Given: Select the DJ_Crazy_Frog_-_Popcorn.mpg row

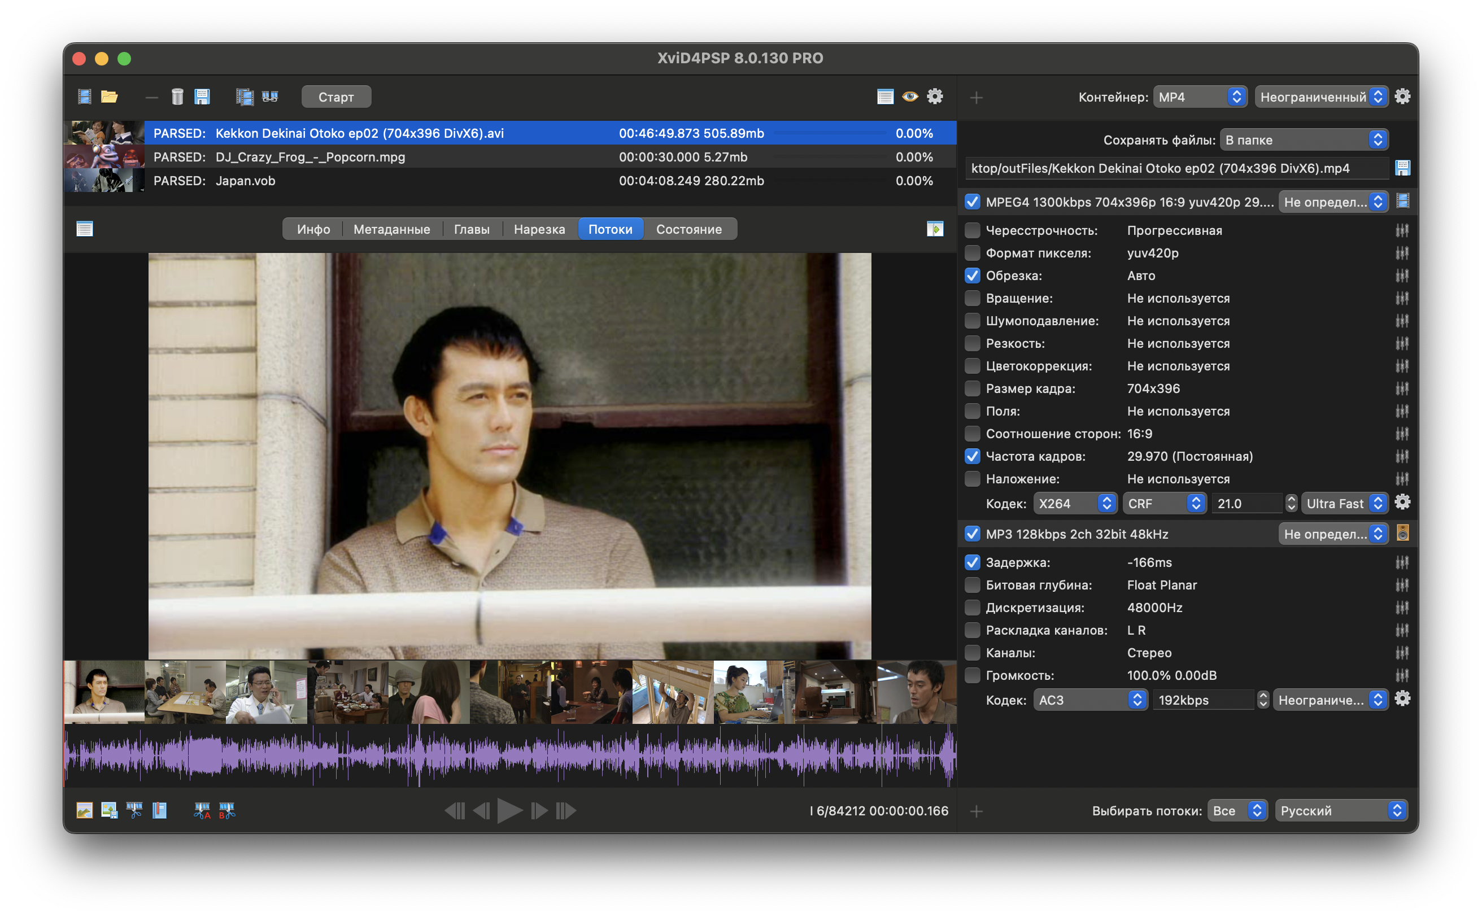Looking at the screenshot, I should tap(510, 157).
